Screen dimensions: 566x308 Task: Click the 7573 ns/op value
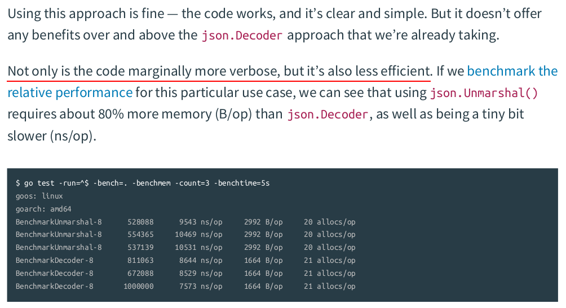pos(201,287)
